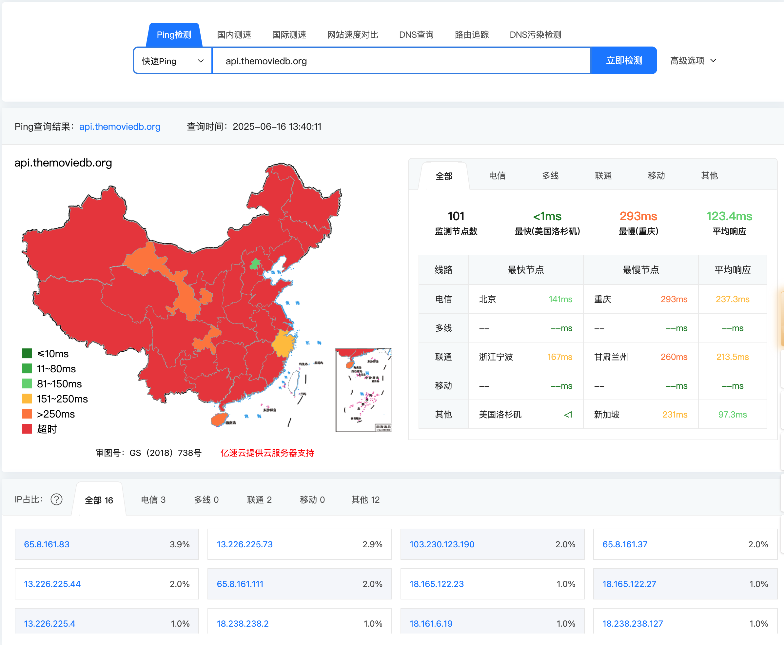Click the 南海诸岛 inset map thumbnail
The width and height of the screenshot is (784, 645).
[363, 390]
